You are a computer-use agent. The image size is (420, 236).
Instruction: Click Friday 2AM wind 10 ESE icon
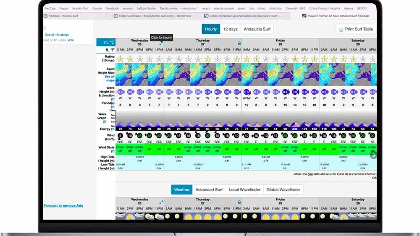[247, 136]
